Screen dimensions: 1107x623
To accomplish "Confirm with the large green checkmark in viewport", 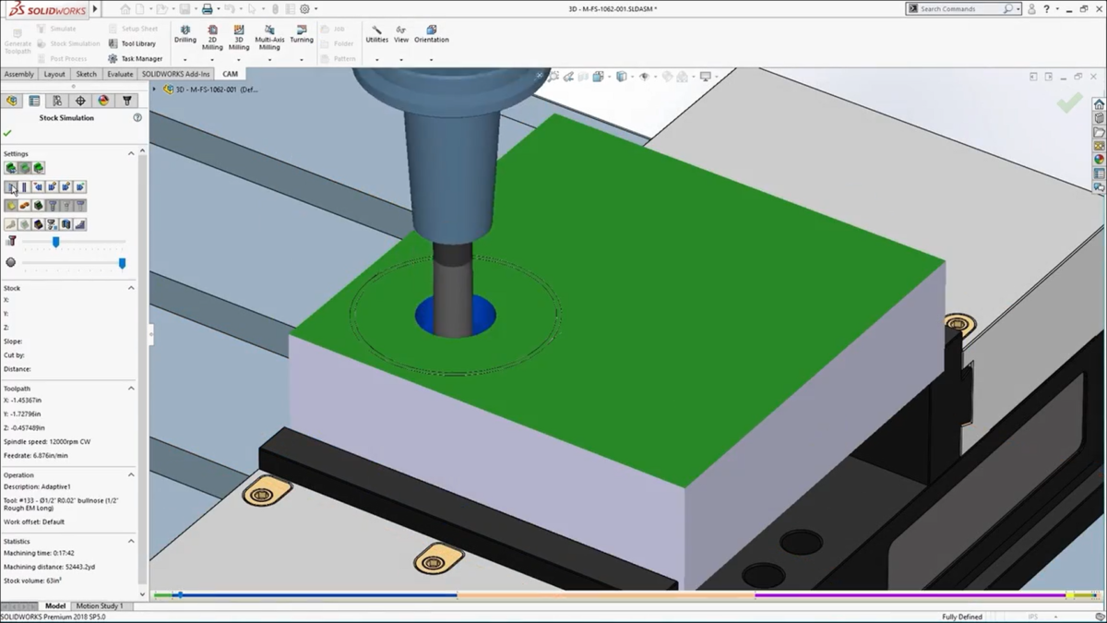I will [1069, 102].
